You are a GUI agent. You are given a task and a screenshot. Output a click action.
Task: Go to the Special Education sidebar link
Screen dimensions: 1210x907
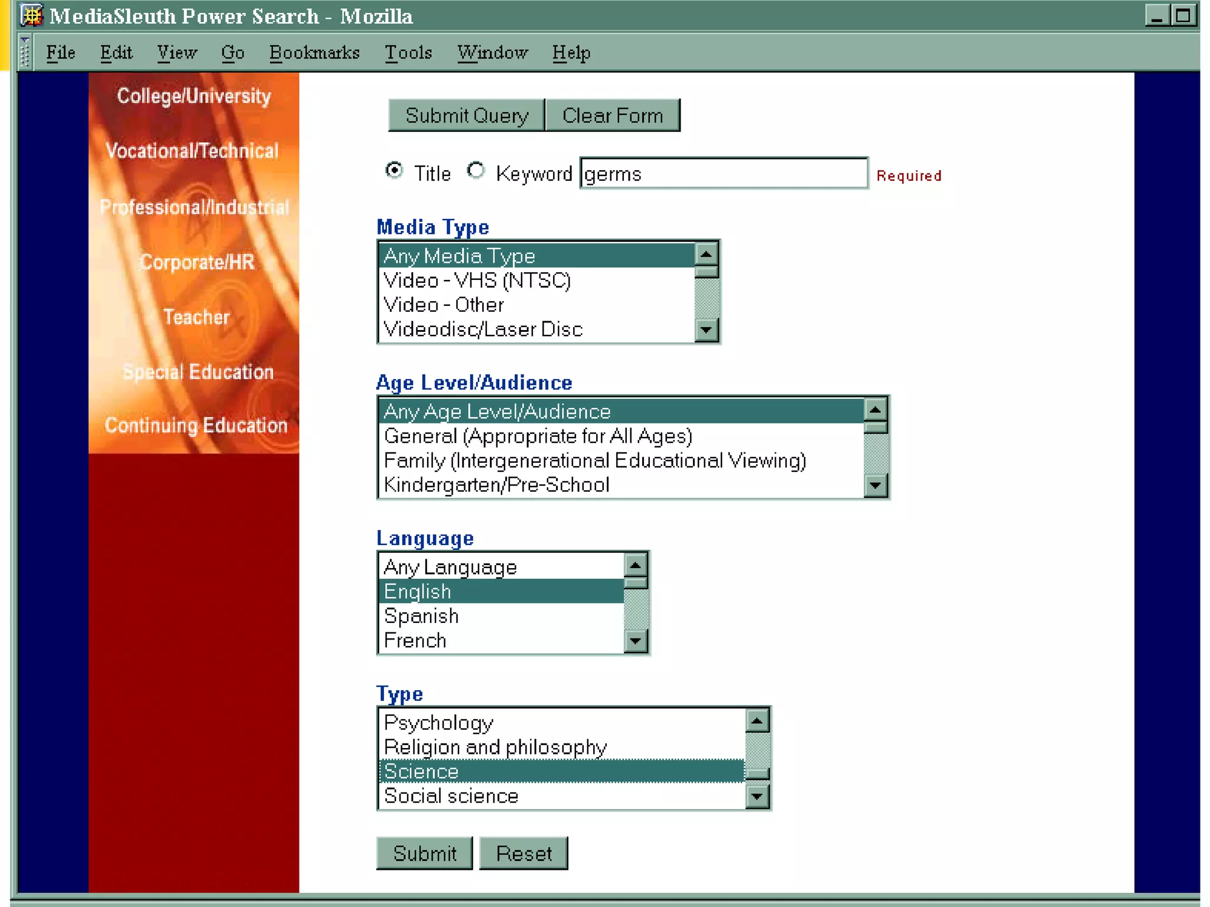pyautogui.click(x=198, y=372)
